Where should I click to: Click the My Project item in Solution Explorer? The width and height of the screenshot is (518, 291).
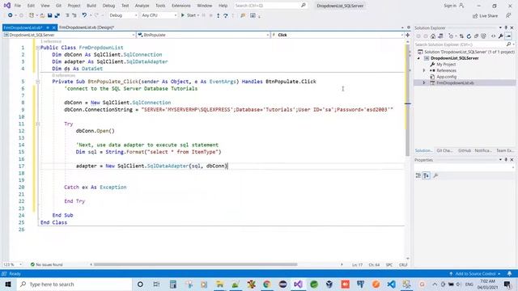[446, 65]
